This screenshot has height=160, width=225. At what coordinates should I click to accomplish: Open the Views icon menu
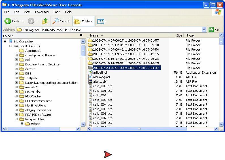coord(101,21)
